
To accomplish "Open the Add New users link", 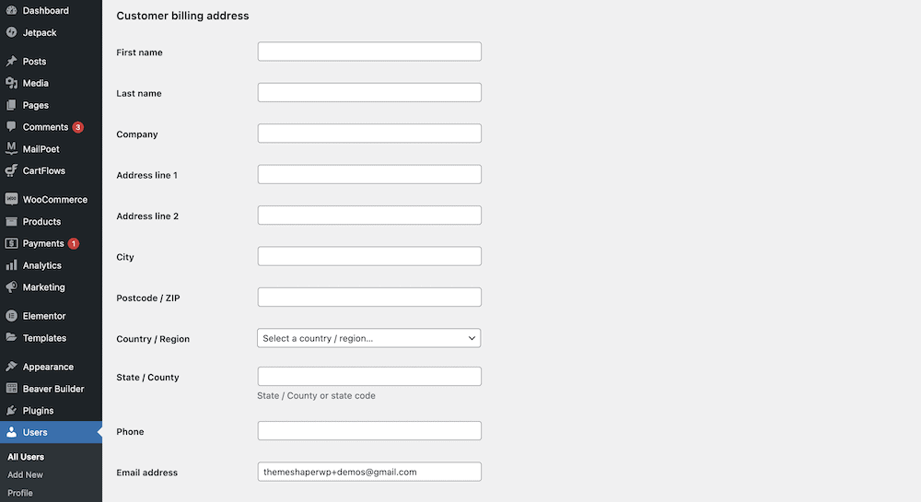I will click(x=25, y=474).
